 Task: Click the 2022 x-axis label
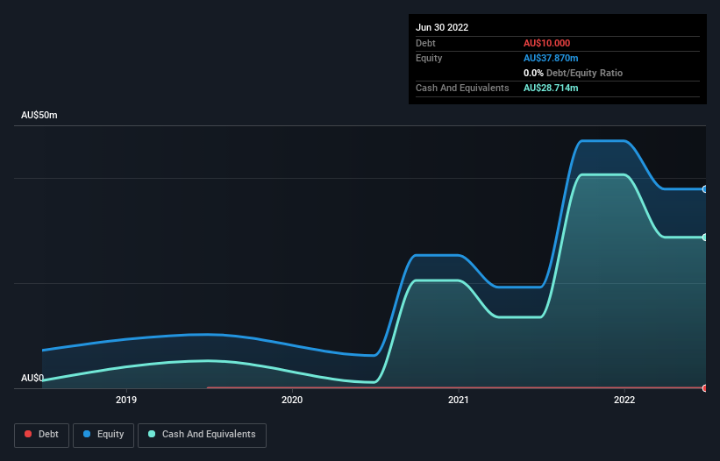pos(624,400)
